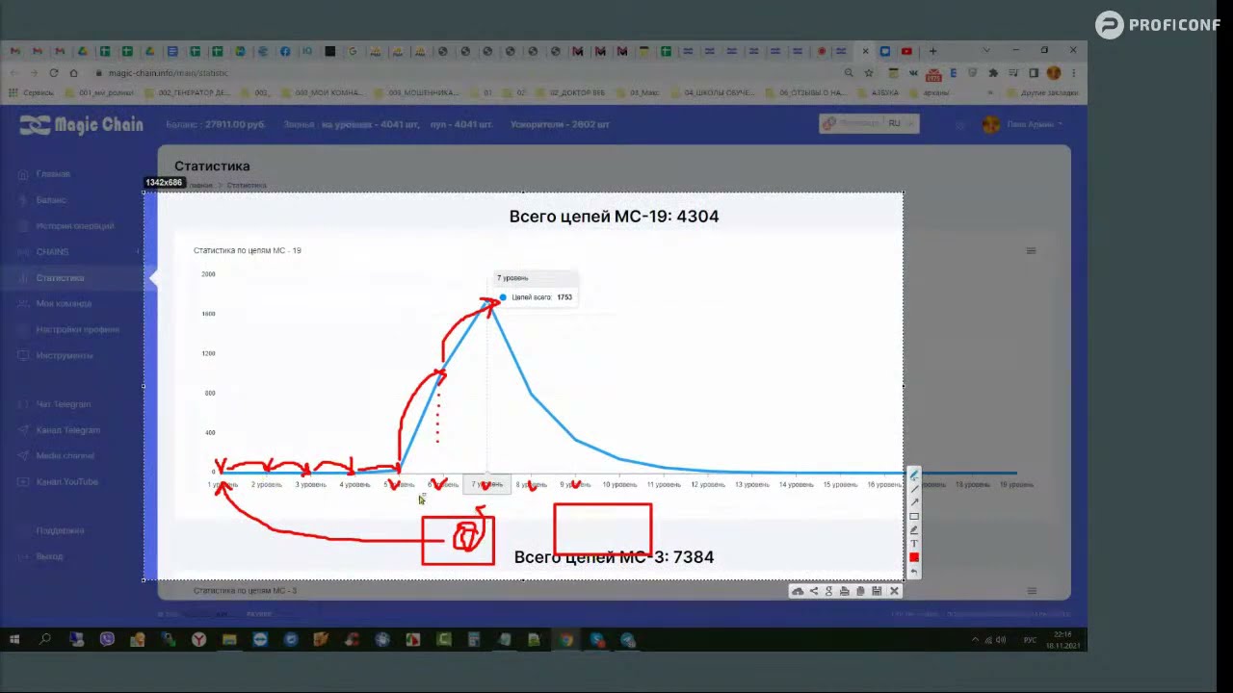Open chart hamburger menu for MC-19 statistics
Viewport: 1233px width, 693px height.
[x=1031, y=251]
